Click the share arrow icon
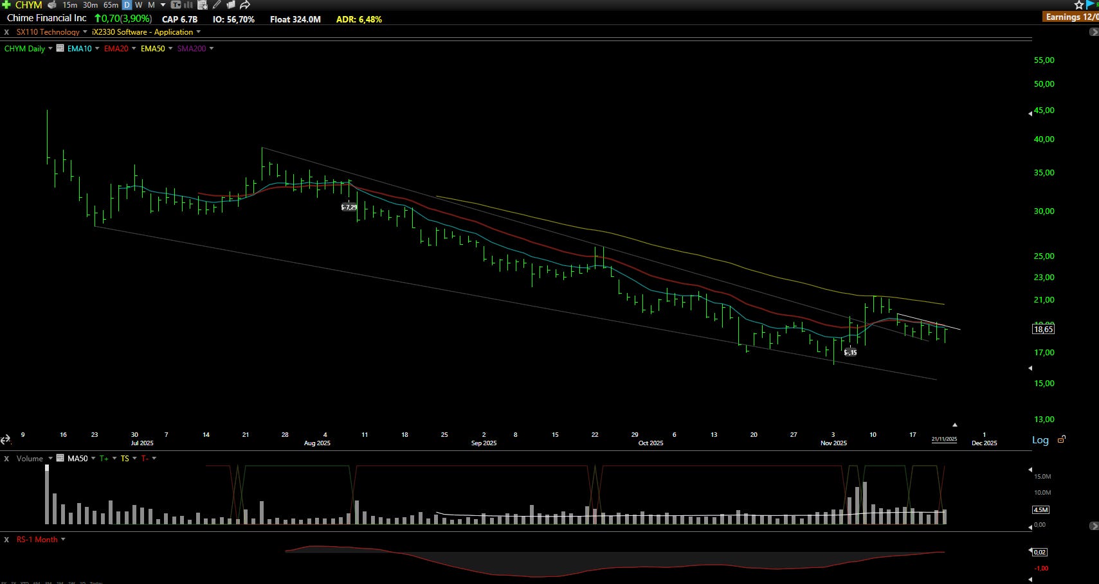Image resolution: width=1099 pixels, height=584 pixels. (245, 4)
